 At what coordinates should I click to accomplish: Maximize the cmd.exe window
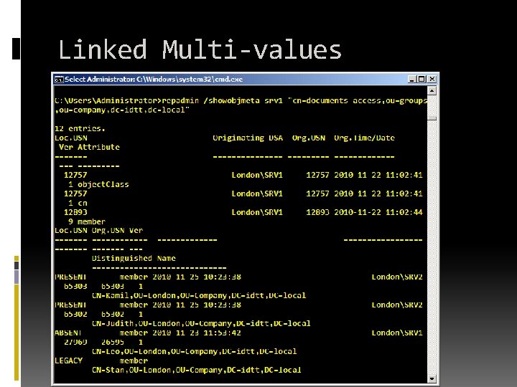click(421, 80)
